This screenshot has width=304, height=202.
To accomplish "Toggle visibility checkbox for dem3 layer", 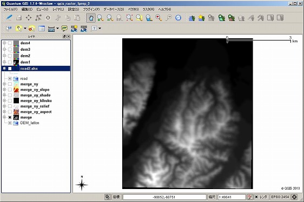I will click(10, 49).
